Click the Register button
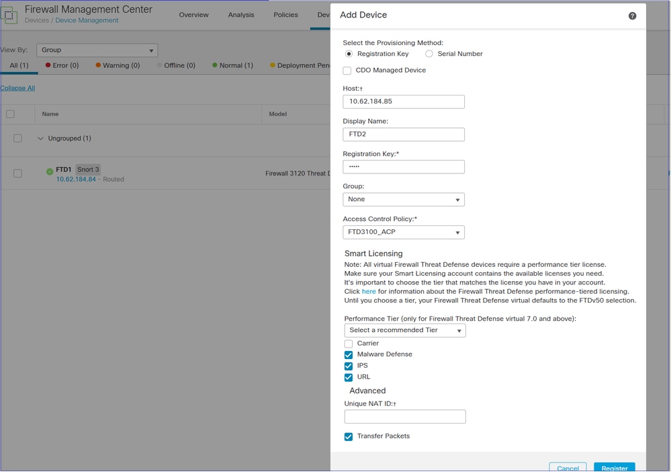671x472 pixels. coord(615,467)
